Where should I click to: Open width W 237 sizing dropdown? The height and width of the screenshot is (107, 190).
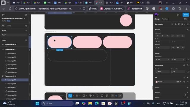[168, 59]
